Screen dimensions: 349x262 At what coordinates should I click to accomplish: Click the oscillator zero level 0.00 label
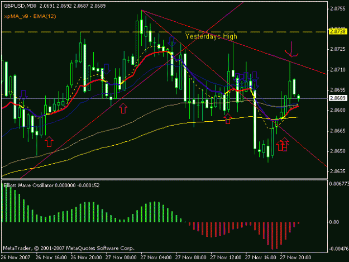(x=333, y=222)
